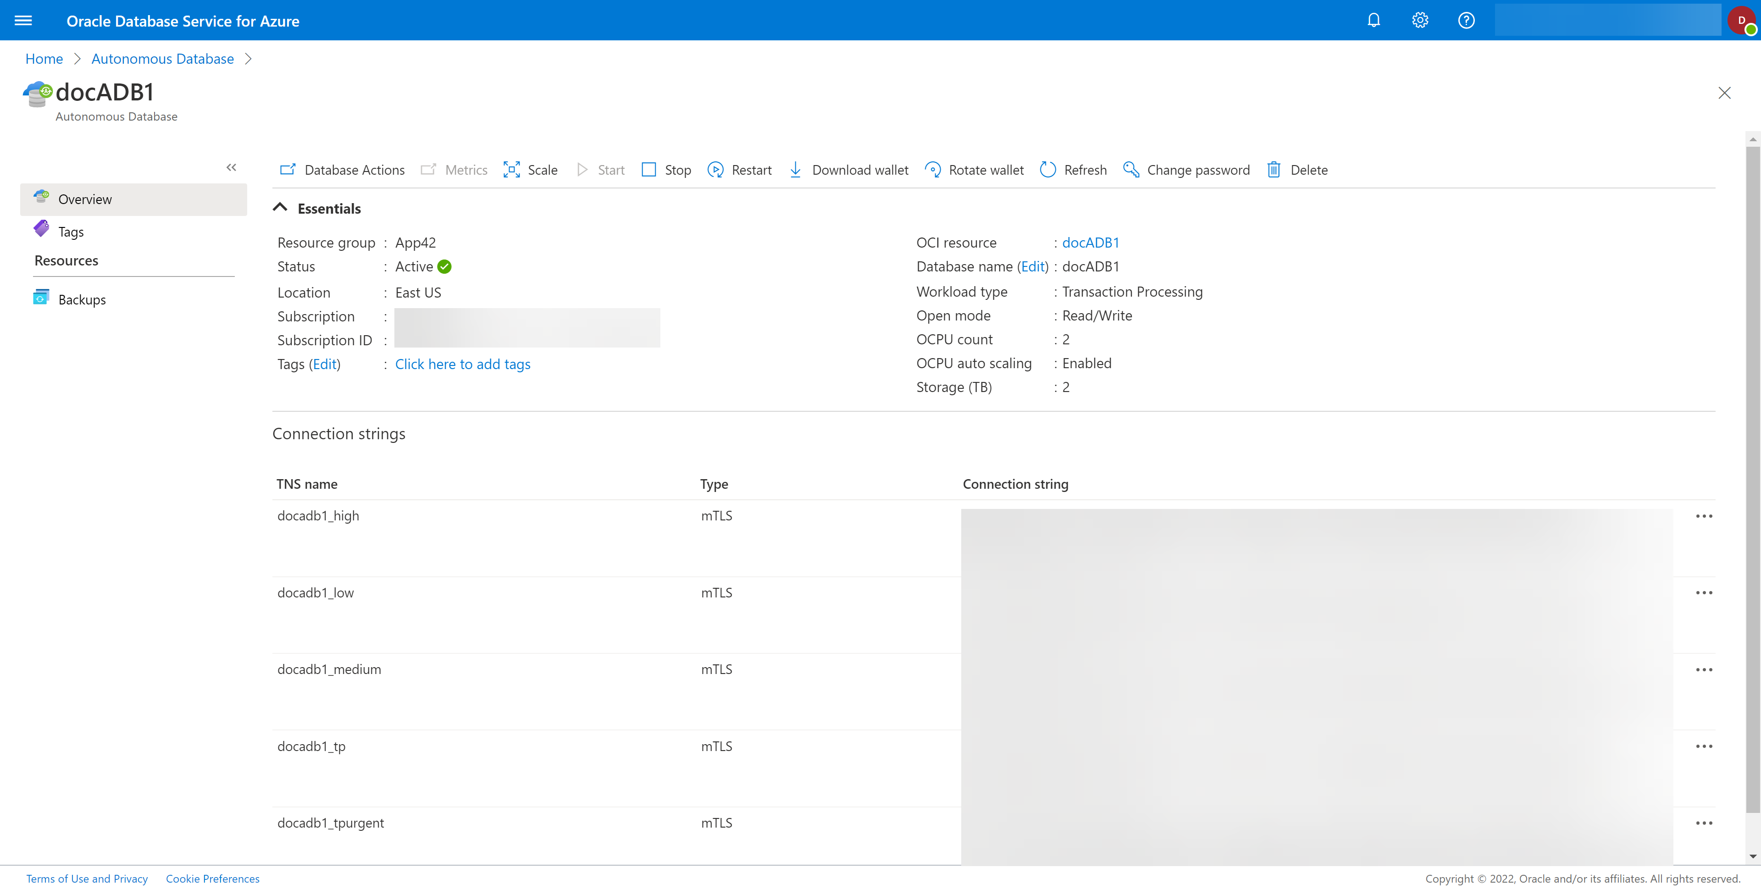
Task: Open Change password
Action: click(1186, 170)
